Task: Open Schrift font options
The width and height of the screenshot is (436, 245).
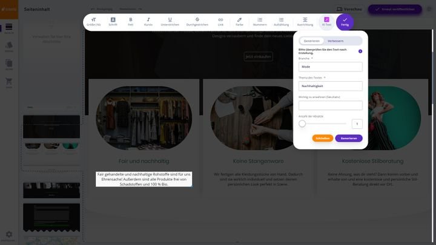Action: (113, 22)
